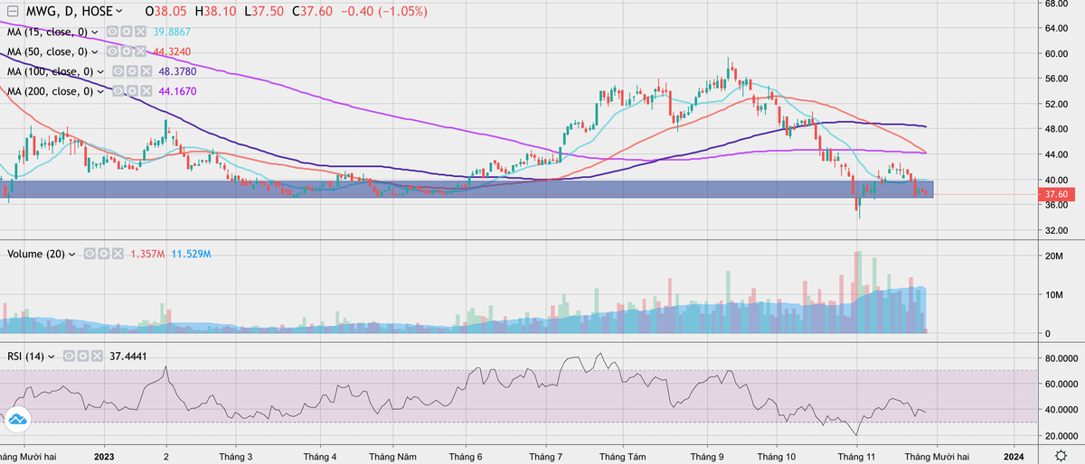This screenshot has width=1085, height=464.
Task: Toggle visibility of MA 200 indicator
Action: point(116,91)
